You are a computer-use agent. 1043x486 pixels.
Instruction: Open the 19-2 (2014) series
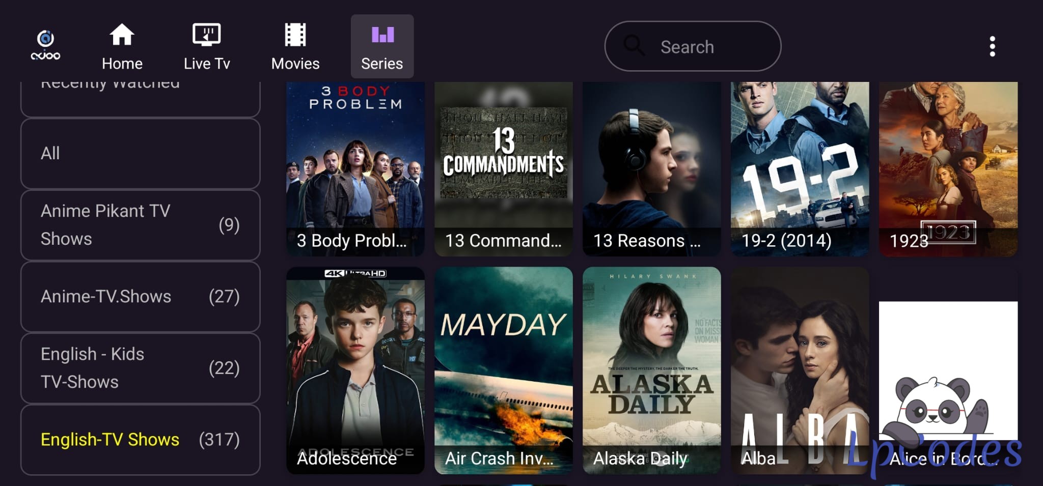tap(800, 169)
